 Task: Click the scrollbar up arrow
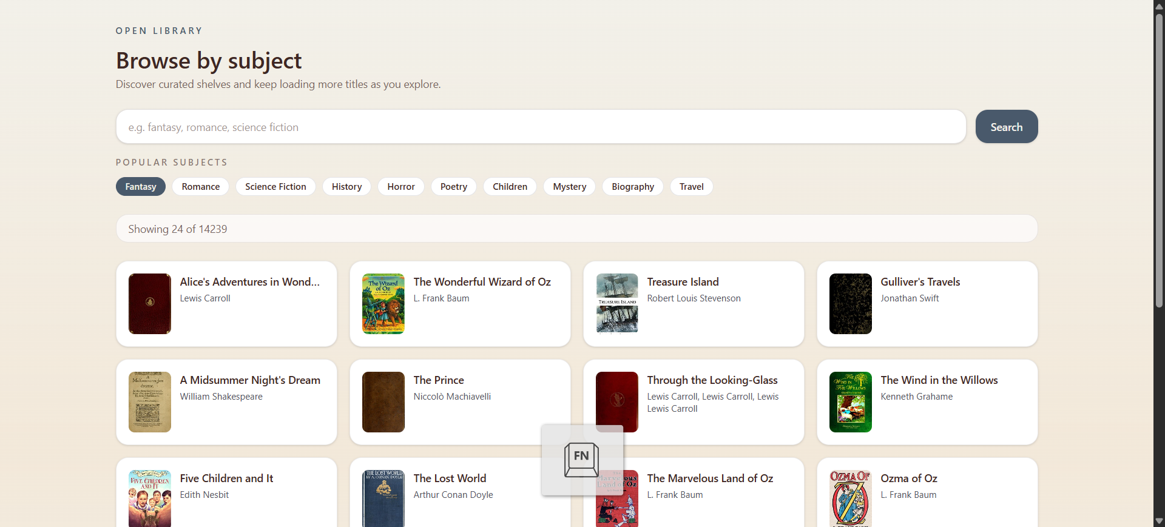pyautogui.click(x=1159, y=6)
